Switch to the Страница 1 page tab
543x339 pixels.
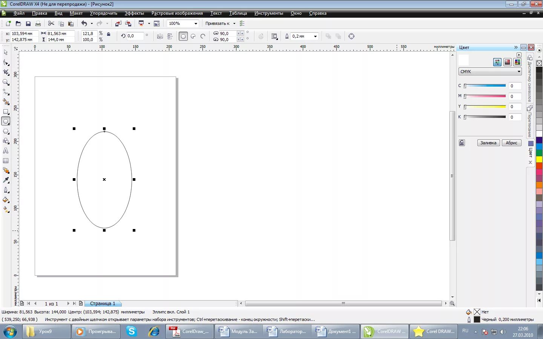pos(103,303)
